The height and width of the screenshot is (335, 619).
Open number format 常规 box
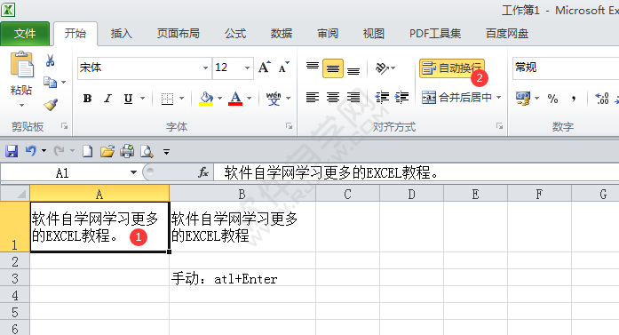(x=566, y=68)
